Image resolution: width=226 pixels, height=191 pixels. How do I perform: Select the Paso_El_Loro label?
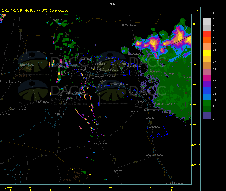click(x=174, y=183)
